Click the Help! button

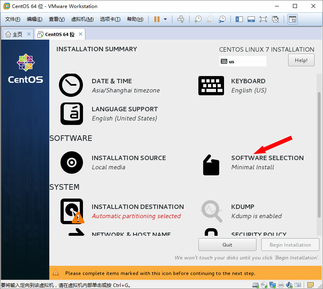pos(301,60)
